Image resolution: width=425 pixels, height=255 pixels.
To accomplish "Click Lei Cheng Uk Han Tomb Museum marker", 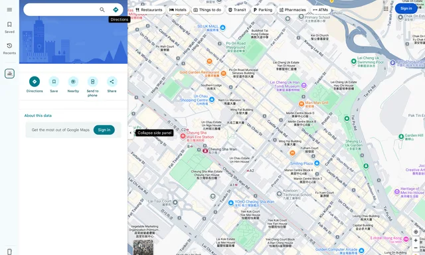I will coord(304,86).
